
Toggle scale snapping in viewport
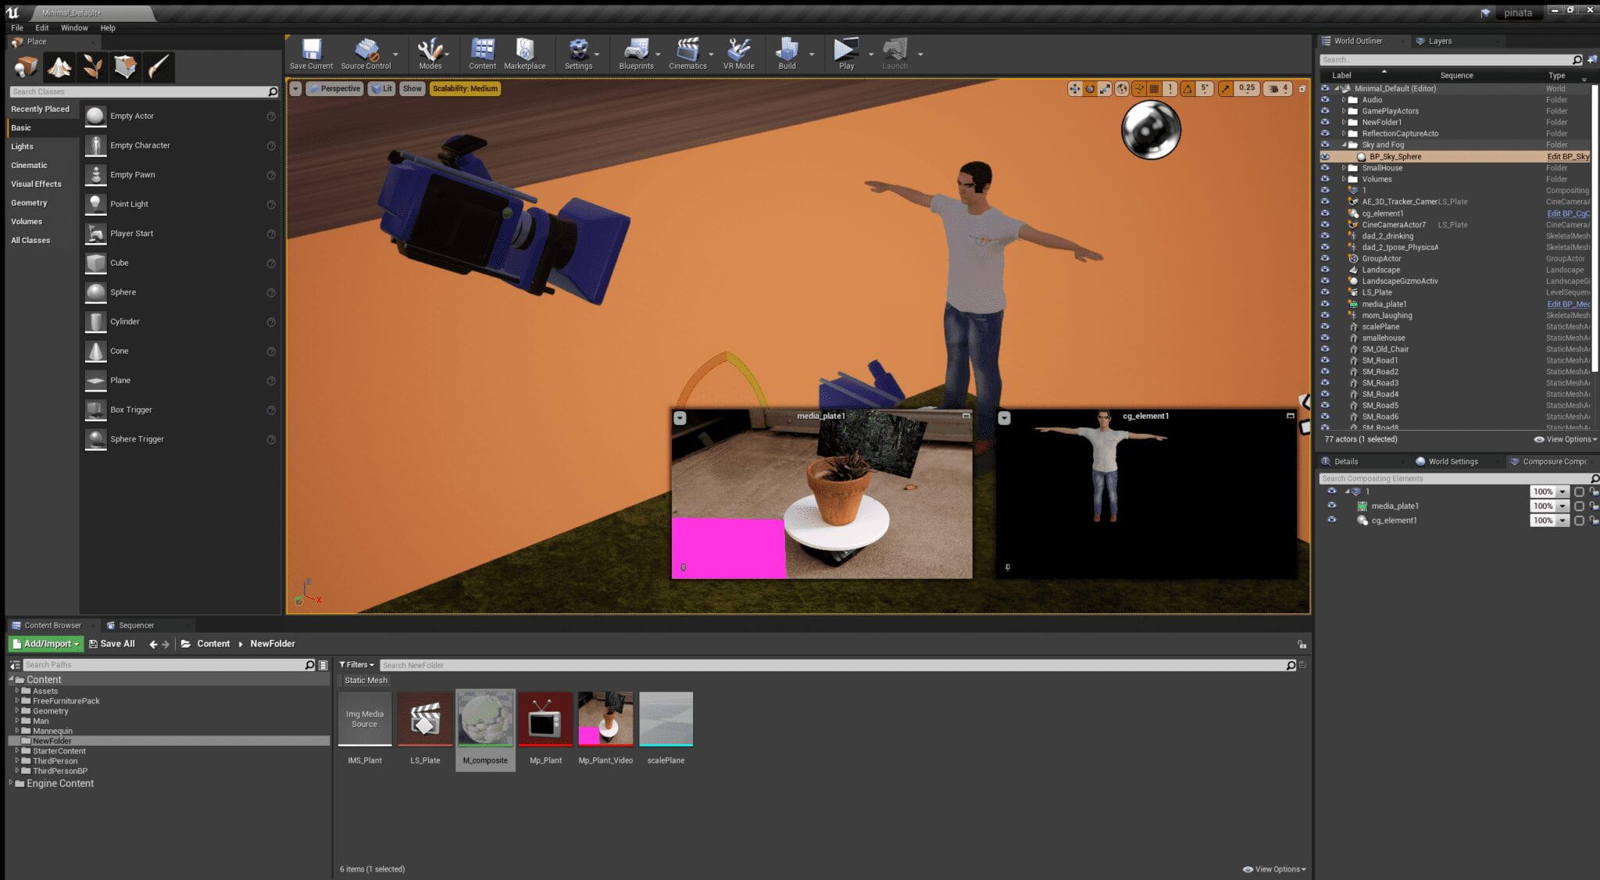(x=1225, y=88)
